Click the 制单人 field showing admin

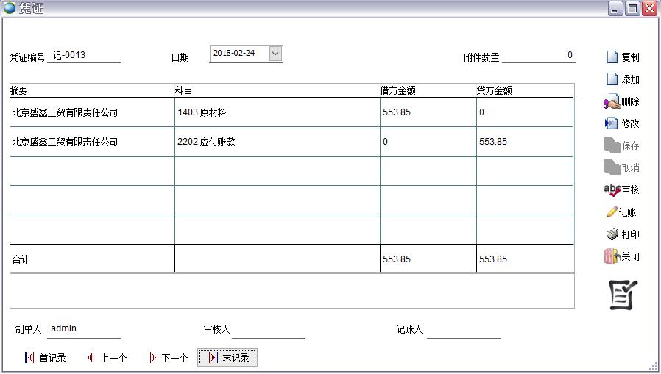[x=84, y=329]
